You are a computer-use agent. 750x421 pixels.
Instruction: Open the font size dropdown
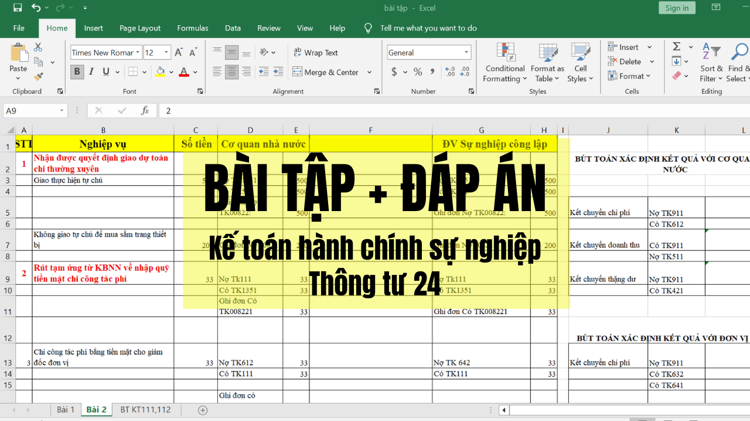coord(166,53)
